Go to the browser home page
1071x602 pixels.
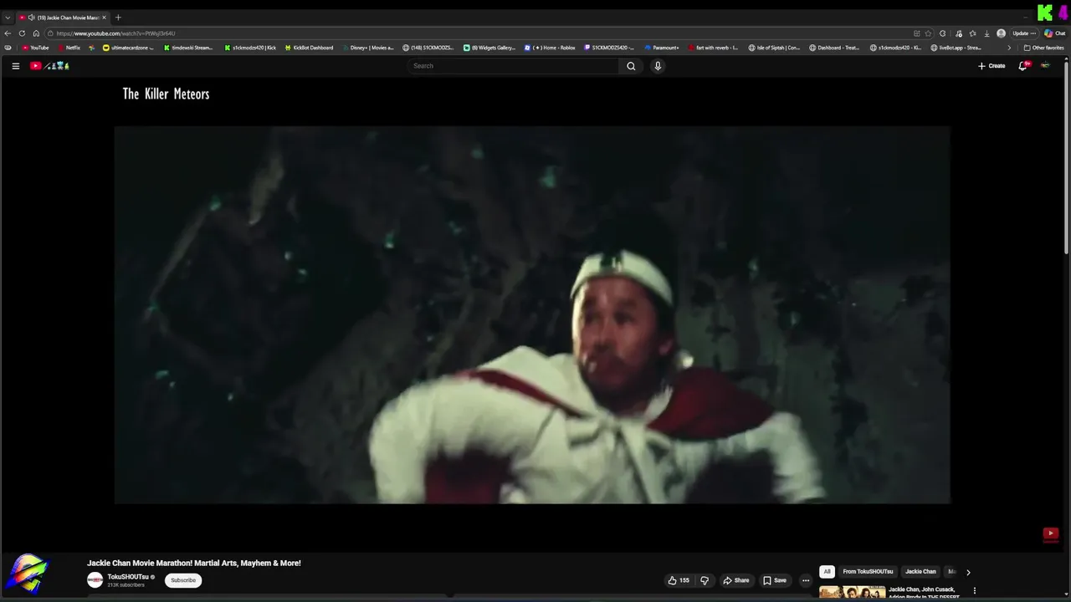pyautogui.click(x=36, y=33)
